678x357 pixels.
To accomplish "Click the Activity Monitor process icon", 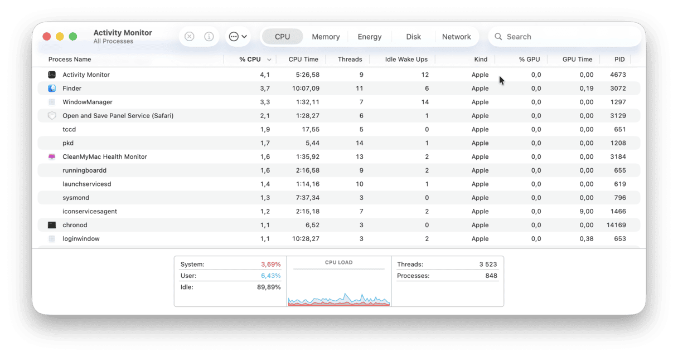I will [52, 74].
